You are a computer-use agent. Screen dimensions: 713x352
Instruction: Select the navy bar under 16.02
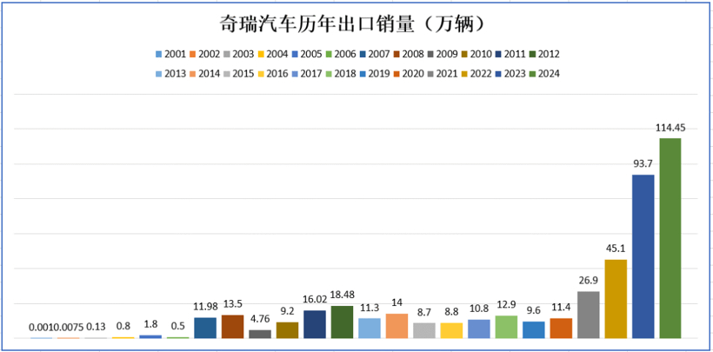[315, 324]
